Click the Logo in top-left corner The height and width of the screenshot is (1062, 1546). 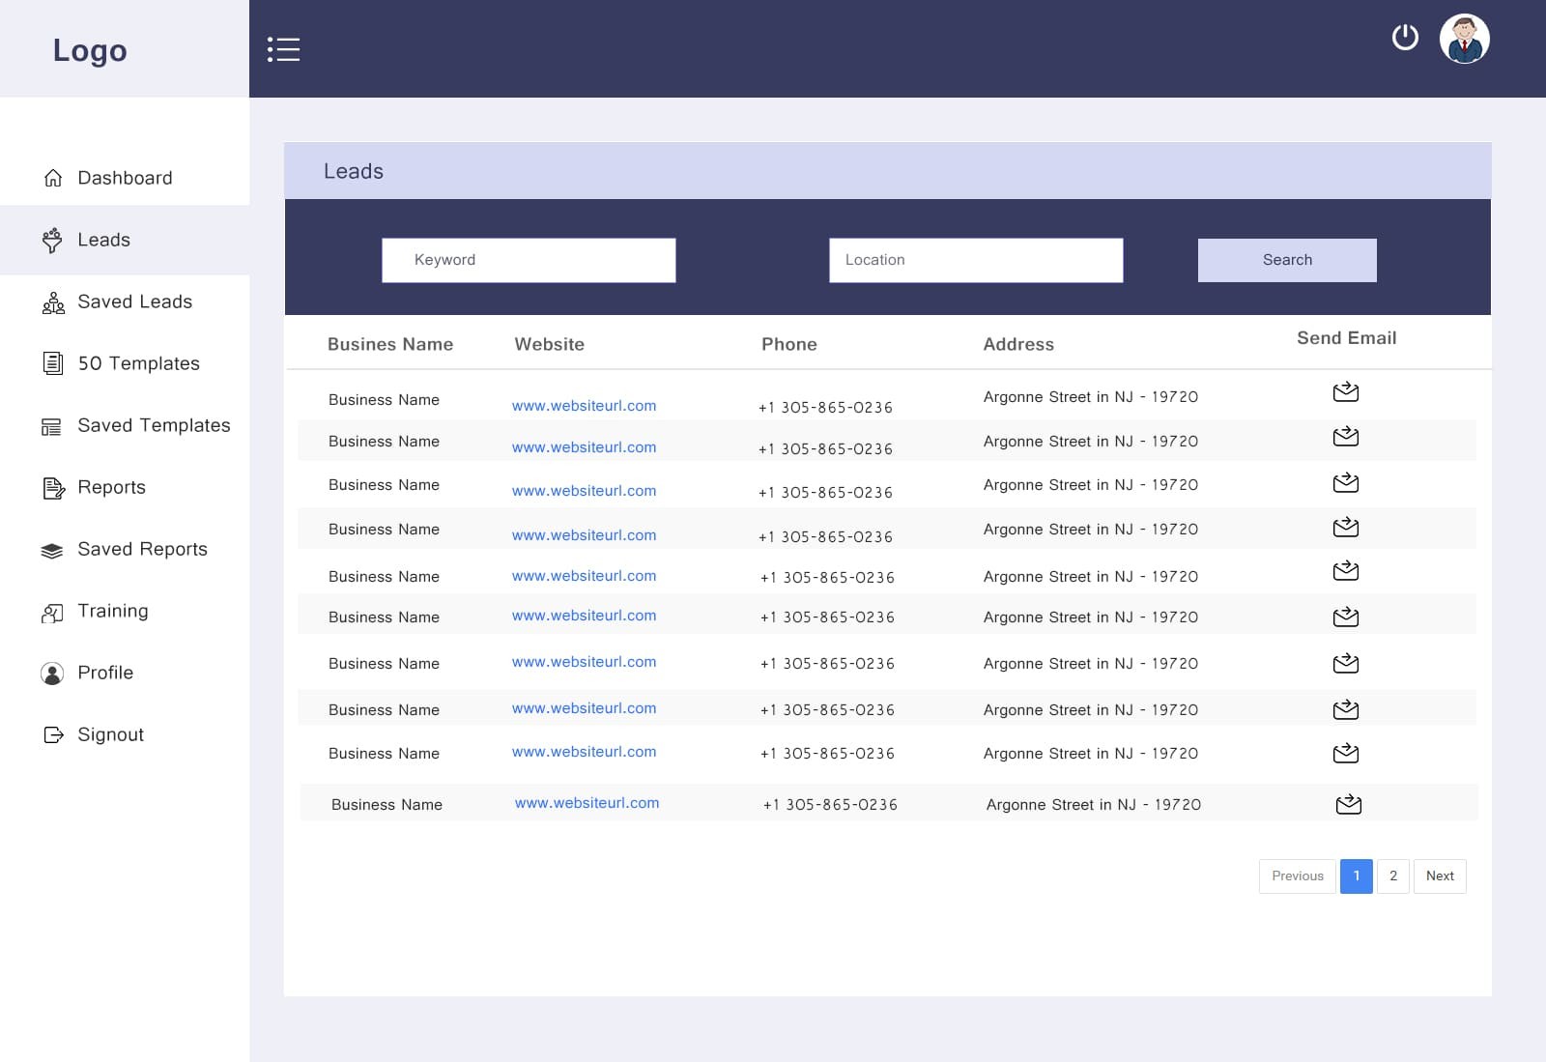(x=90, y=50)
